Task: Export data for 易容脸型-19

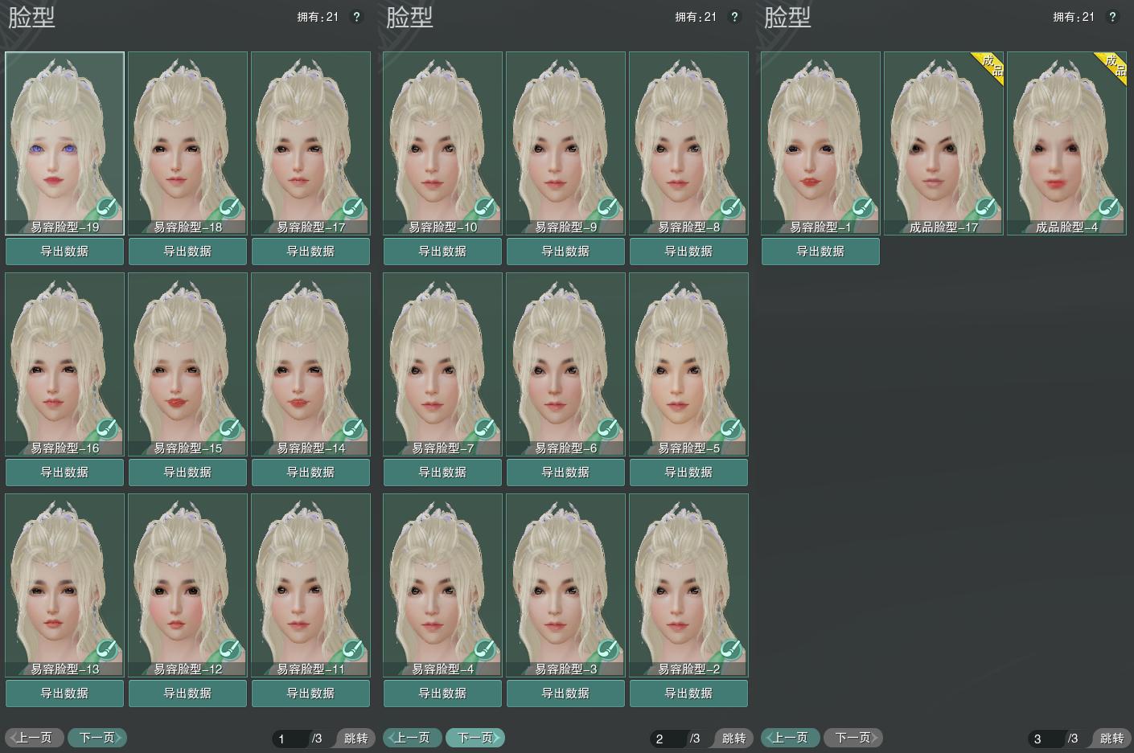Action: (x=65, y=252)
